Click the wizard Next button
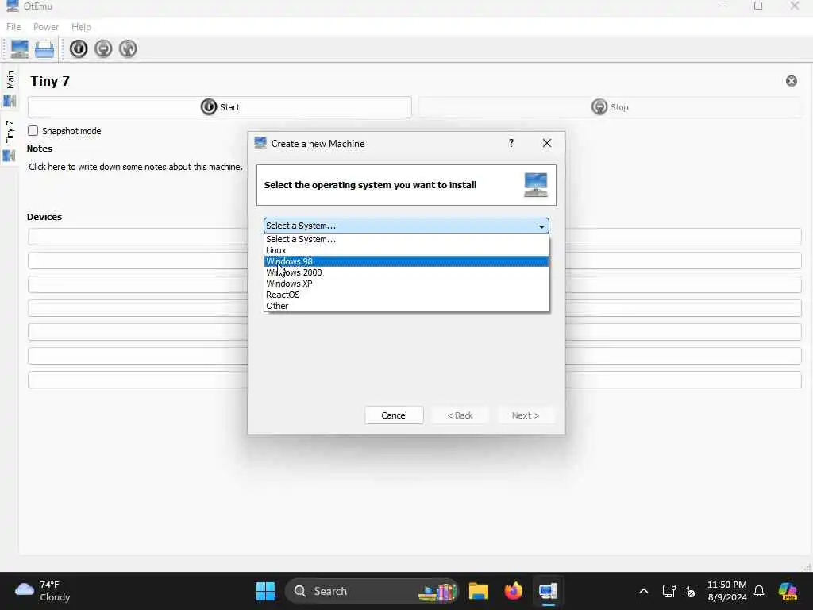813x610 pixels. [x=526, y=415]
